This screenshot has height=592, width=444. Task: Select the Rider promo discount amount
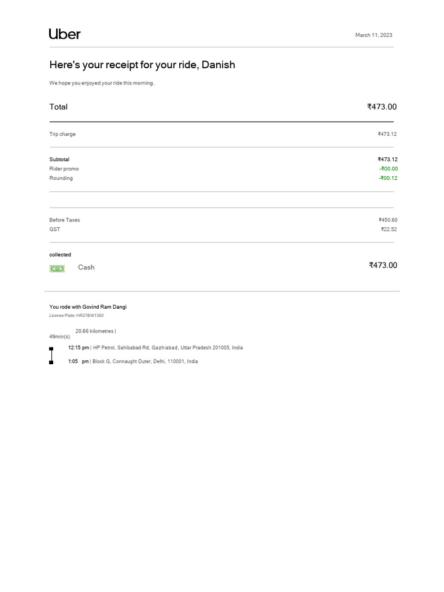pyautogui.click(x=388, y=169)
